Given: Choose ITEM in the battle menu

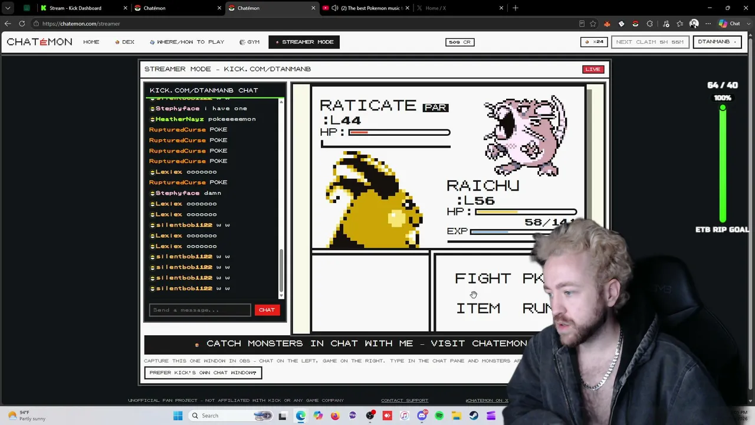Looking at the screenshot, I should click(x=478, y=308).
